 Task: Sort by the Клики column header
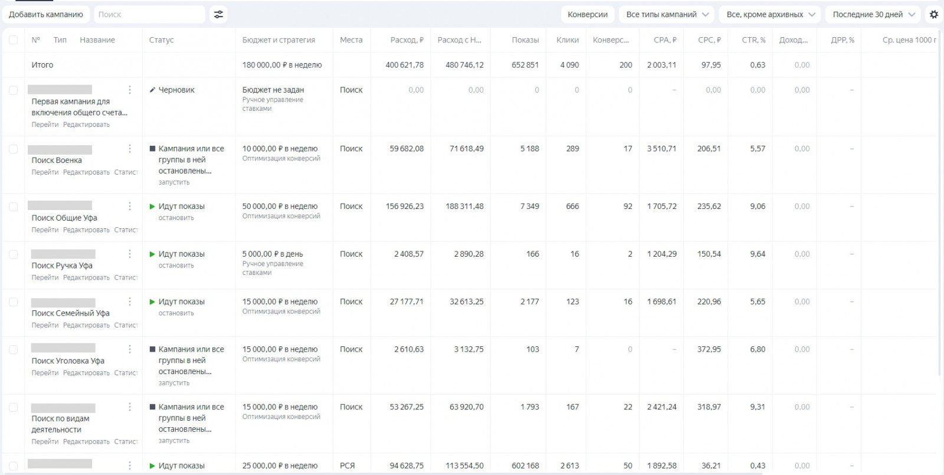coord(568,40)
